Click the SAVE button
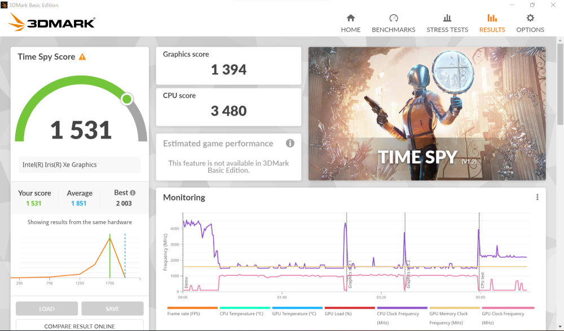The width and height of the screenshot is (564, 331). [x=112, y=308]
